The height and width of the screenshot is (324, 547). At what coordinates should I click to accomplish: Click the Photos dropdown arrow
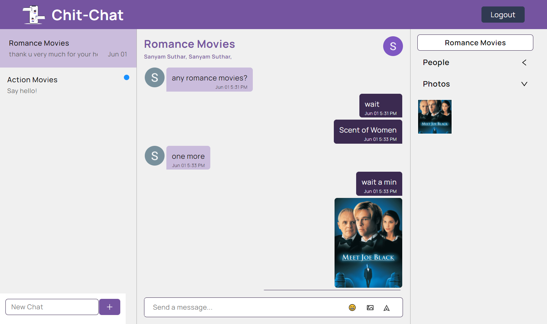click(x=524, y=84)
